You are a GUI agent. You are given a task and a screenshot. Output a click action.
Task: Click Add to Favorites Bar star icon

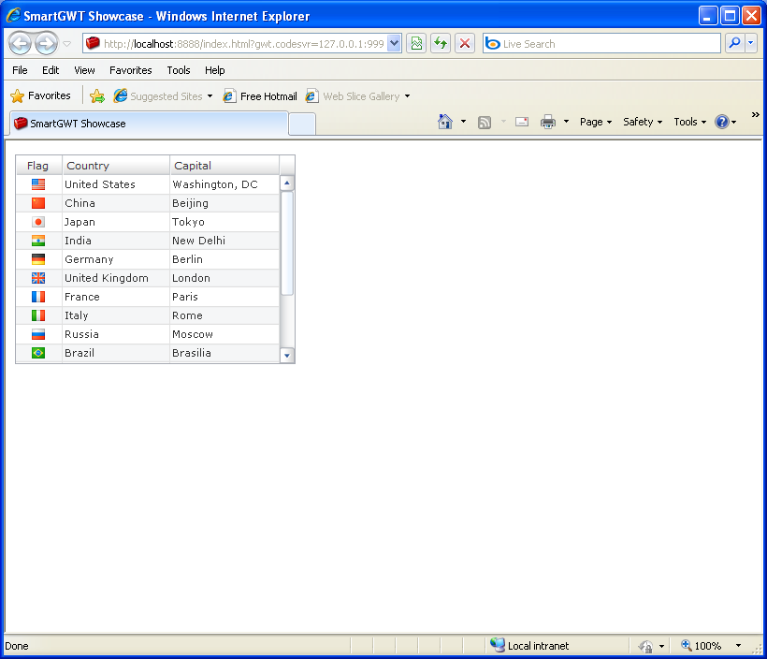click(97, 96)
